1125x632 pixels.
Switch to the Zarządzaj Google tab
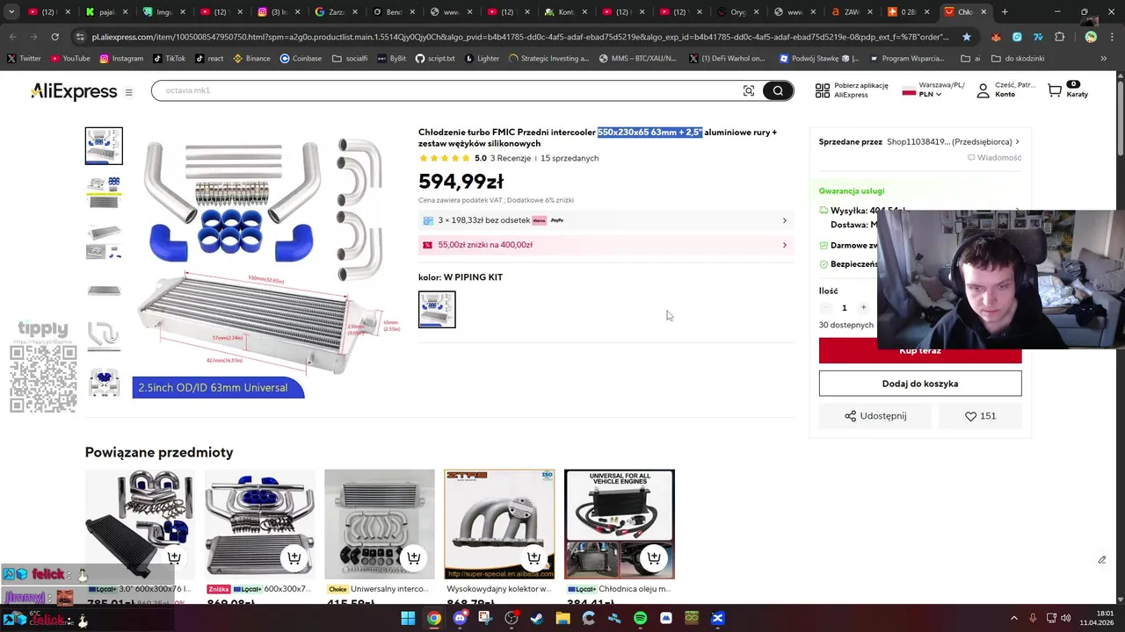coord(331,12)
